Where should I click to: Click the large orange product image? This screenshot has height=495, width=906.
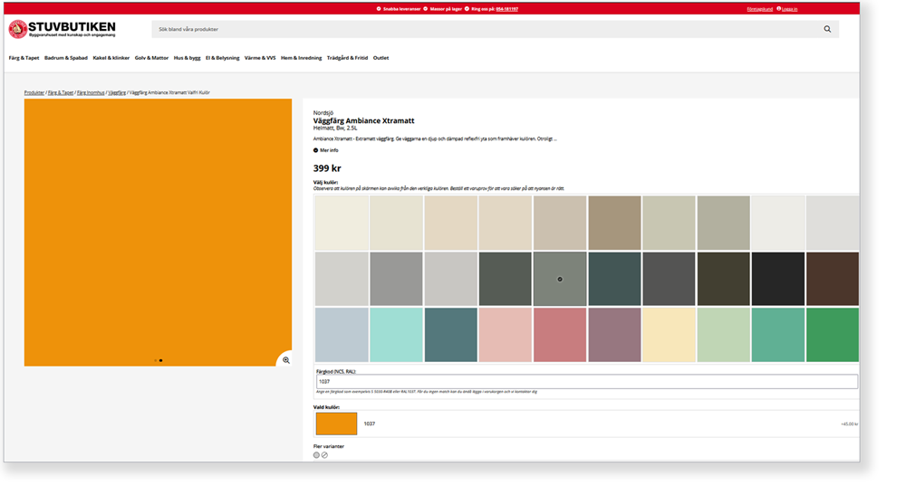click(x=158, y=232)
